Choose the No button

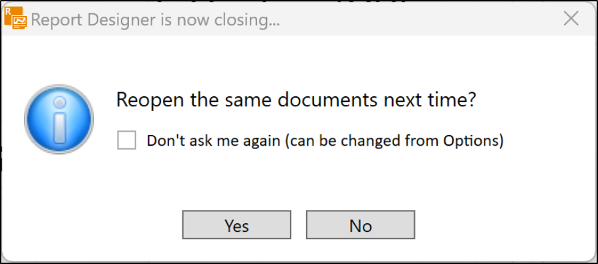click(360, 225)
